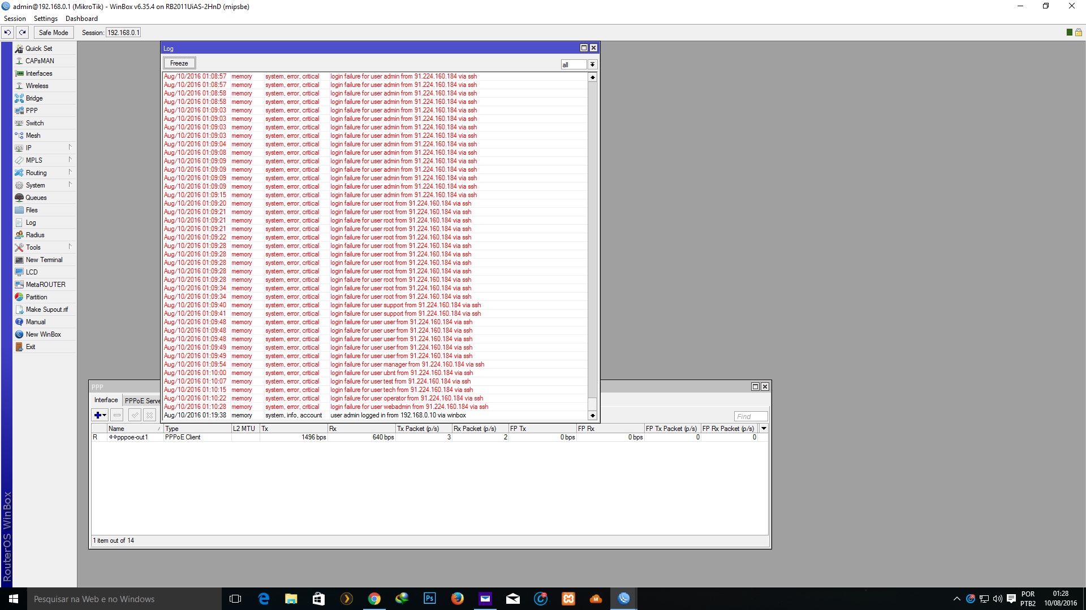Open Chrome from the Windows taskbar
This screenshot has width=1086, height=610.
pos(374,599)
